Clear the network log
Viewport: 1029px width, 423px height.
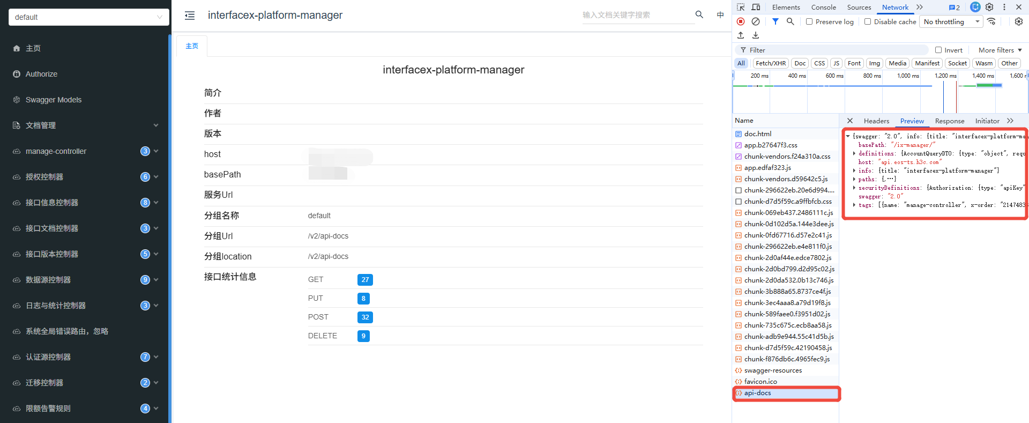pos(756,21)
